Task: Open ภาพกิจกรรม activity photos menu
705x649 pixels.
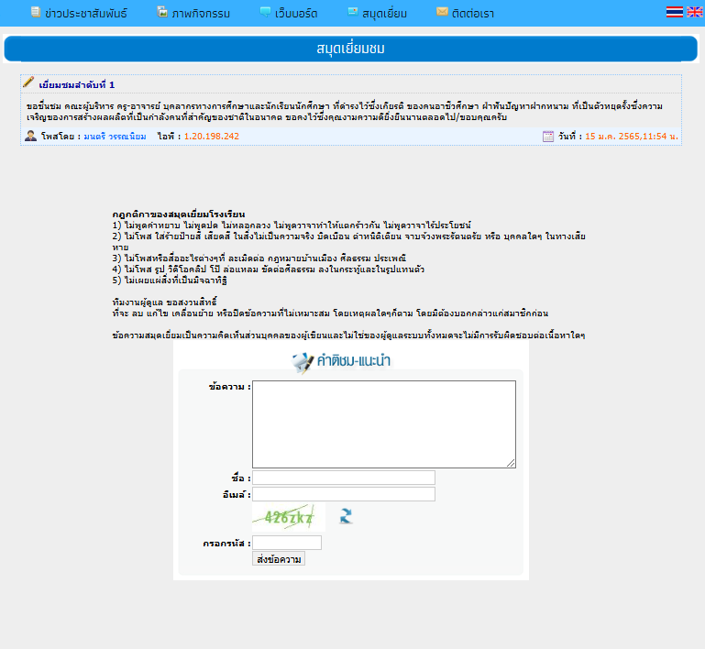Action: [201, 14]
